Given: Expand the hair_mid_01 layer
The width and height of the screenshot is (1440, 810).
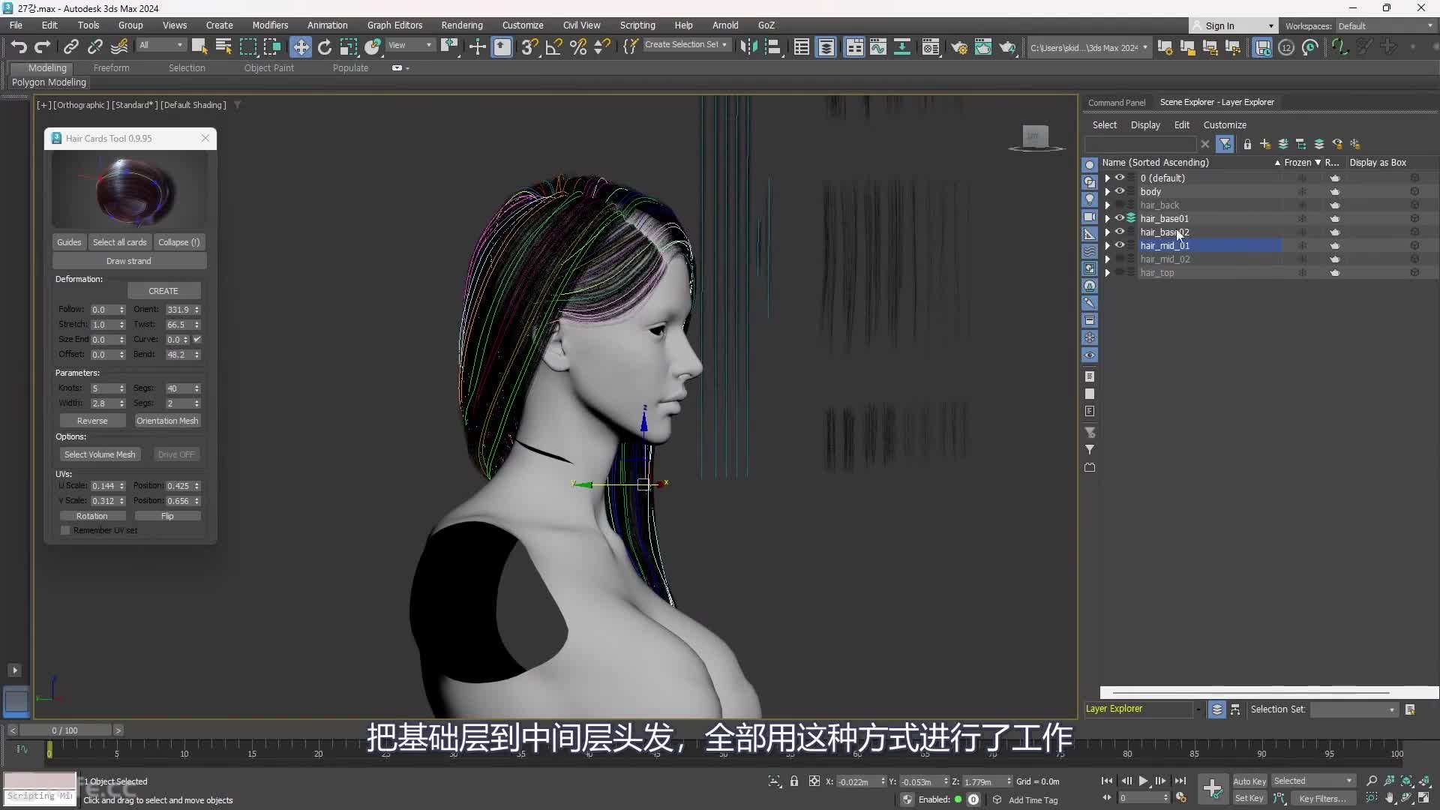Looking at the screenshot, I should [x=1107, y=246].
